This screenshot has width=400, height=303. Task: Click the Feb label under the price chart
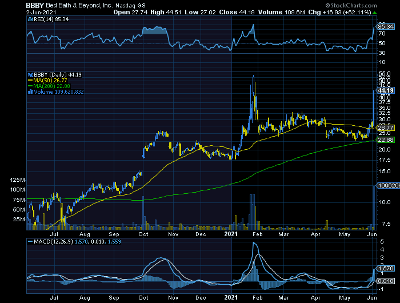257,234
